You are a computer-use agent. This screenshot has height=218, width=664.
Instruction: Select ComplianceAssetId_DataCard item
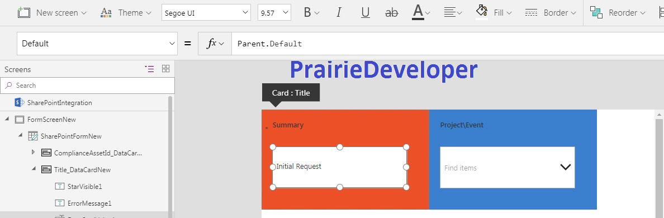98,153
